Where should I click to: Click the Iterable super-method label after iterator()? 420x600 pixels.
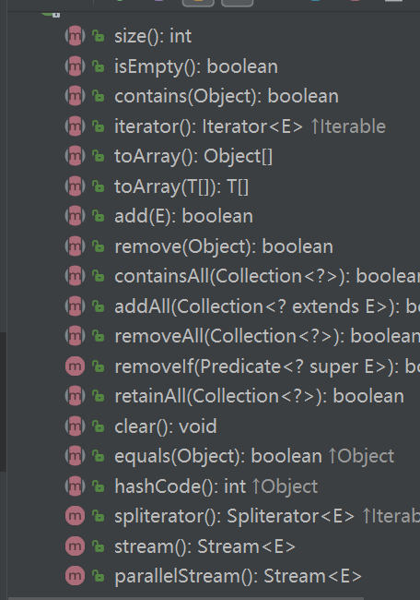[x=348, y=126]
